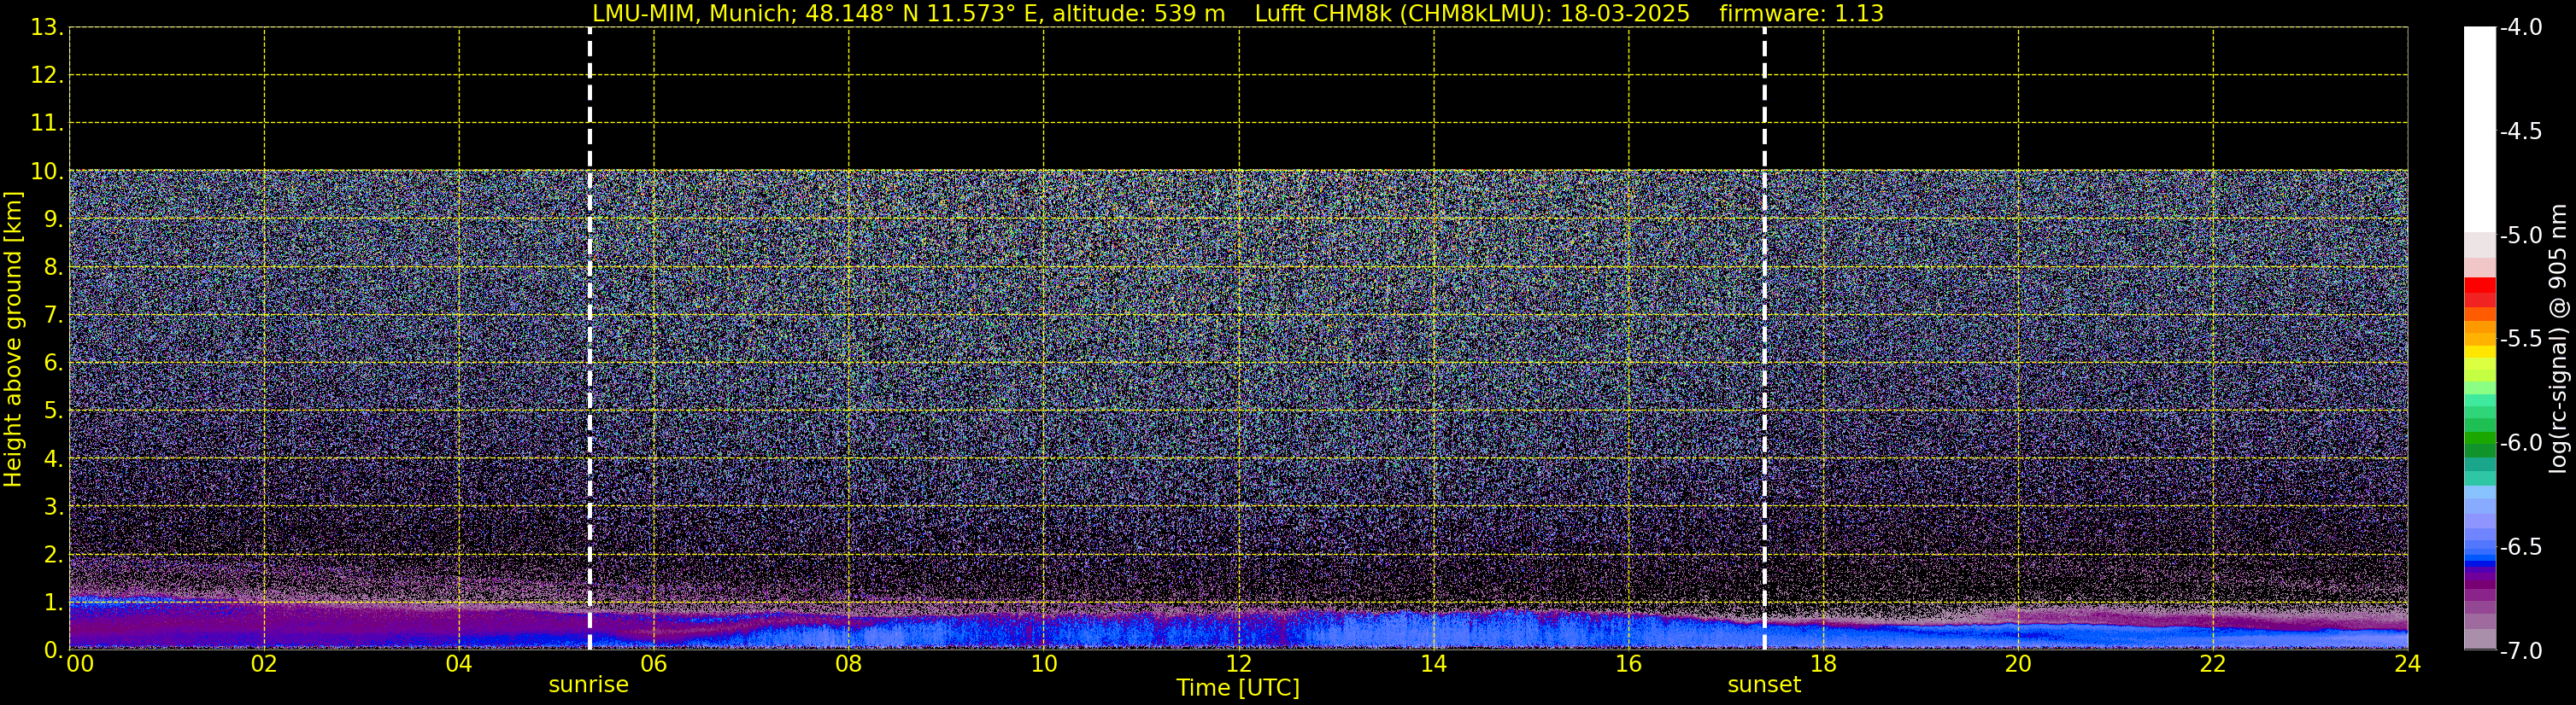The image size is (2576, 705).
Task: Click the time axis tick '24'
Action: tap(2408, 664)
